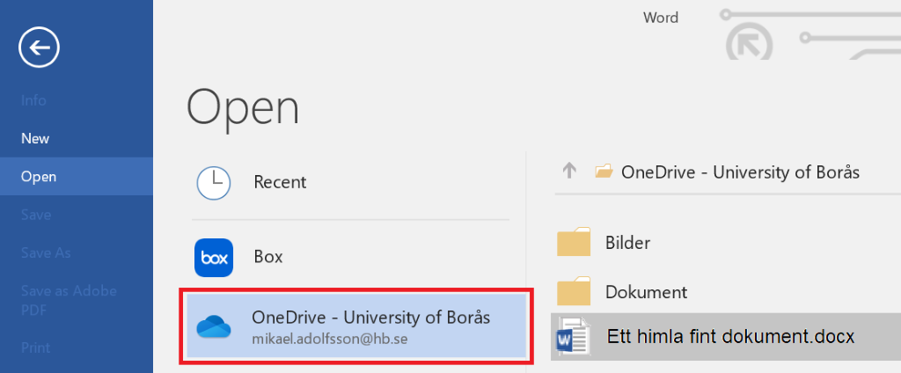Viewport: 901px width, 373px height.
Task: Choose Save As in the sidebar
Action: coord(45,252)
